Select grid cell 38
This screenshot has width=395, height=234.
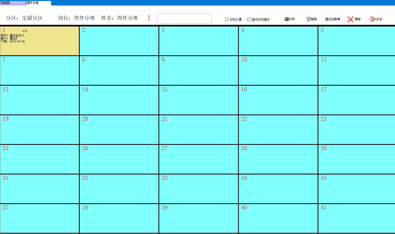click(x=119, y=219)
